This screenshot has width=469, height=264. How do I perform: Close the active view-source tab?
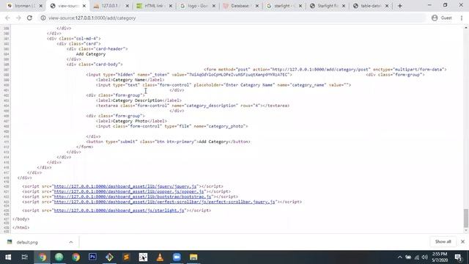(x=84, y=6)
